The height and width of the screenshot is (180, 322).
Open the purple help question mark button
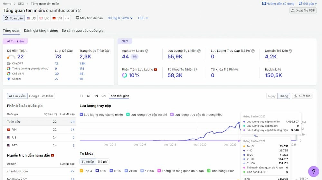(x=314, y=171)
